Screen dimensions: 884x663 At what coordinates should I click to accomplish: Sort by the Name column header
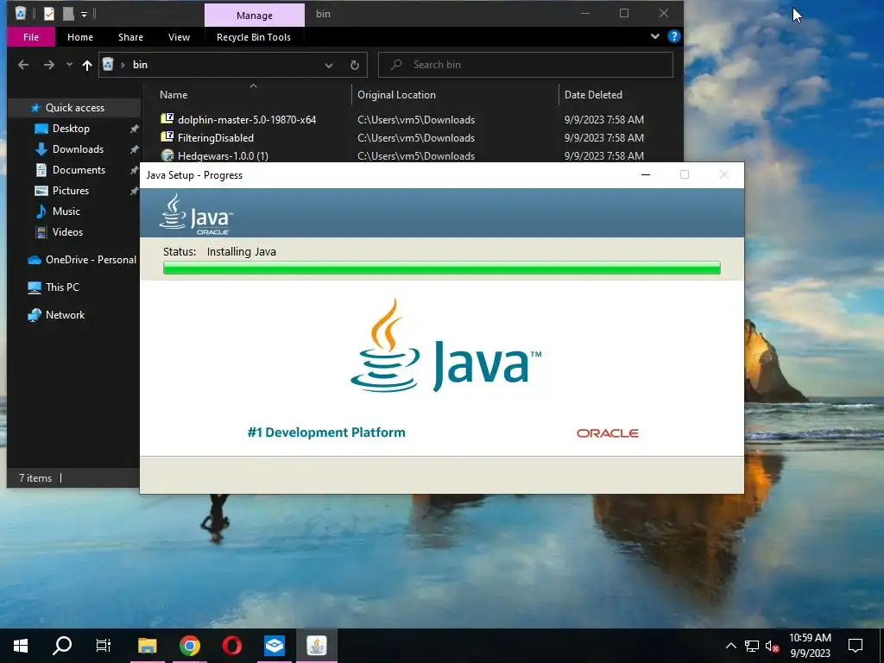[x=174, y=95]
